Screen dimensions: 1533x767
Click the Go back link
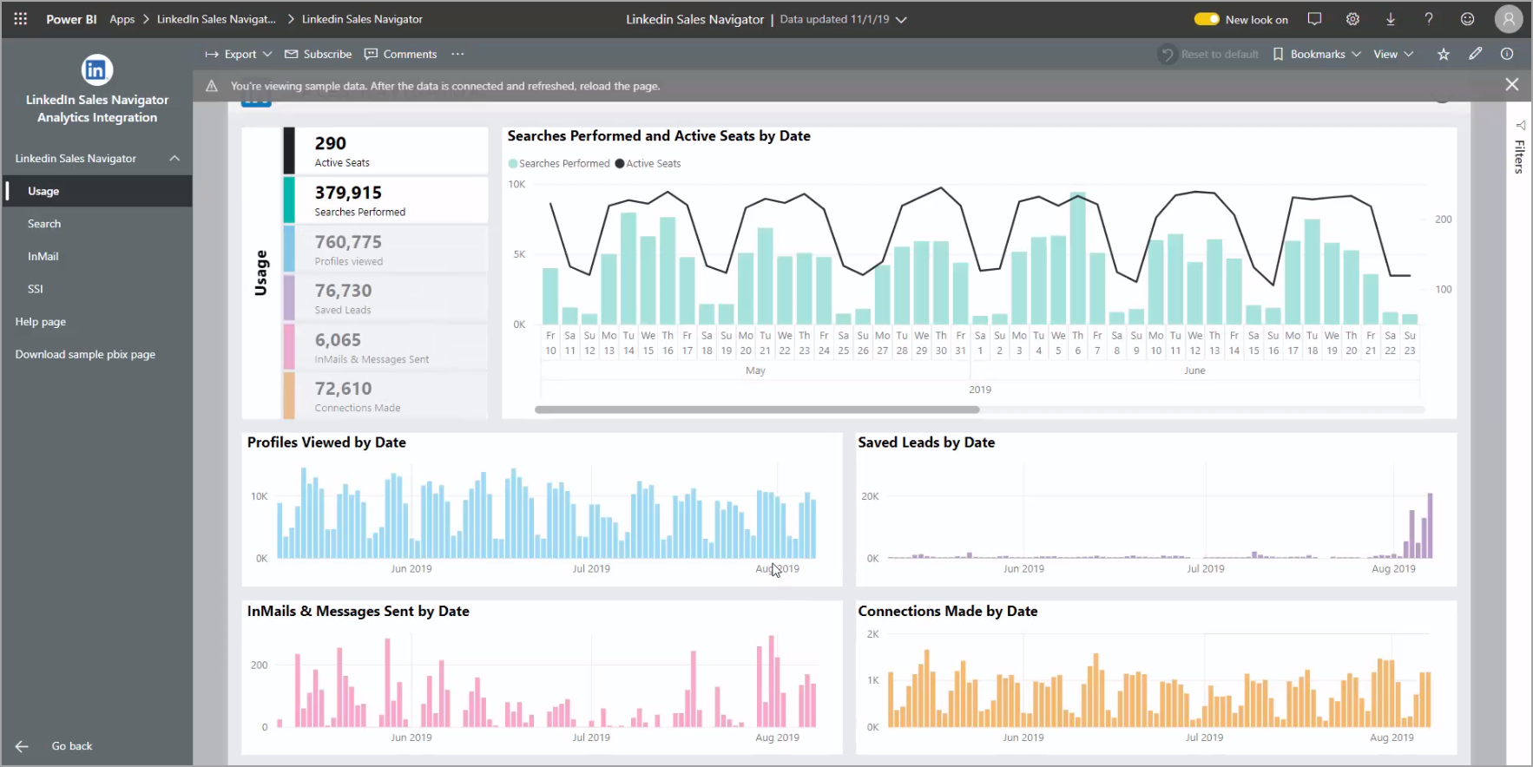pos(72,746)
